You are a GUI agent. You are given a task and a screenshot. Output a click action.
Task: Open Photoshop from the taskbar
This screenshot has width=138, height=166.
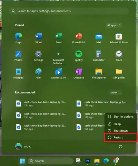coord(88,161)
